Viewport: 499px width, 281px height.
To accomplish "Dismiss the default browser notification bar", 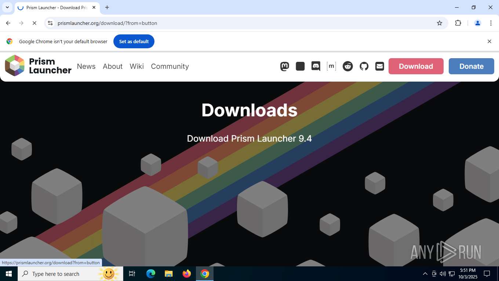I will pyautogui.click(x=489, y=41).
